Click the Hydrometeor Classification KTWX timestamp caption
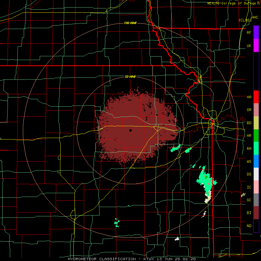261x261 pixels. [x=132, y=259]
